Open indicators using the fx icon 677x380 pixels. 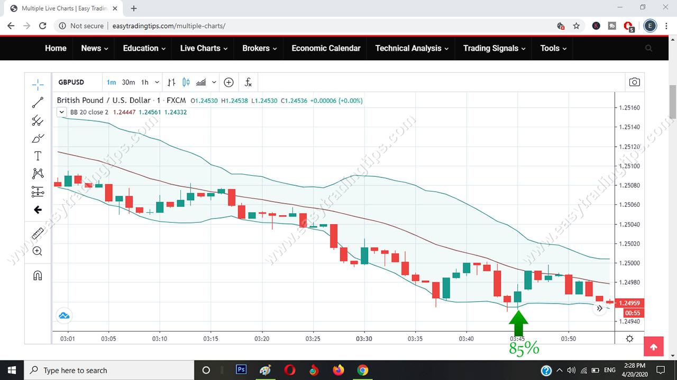coord(248,82)
